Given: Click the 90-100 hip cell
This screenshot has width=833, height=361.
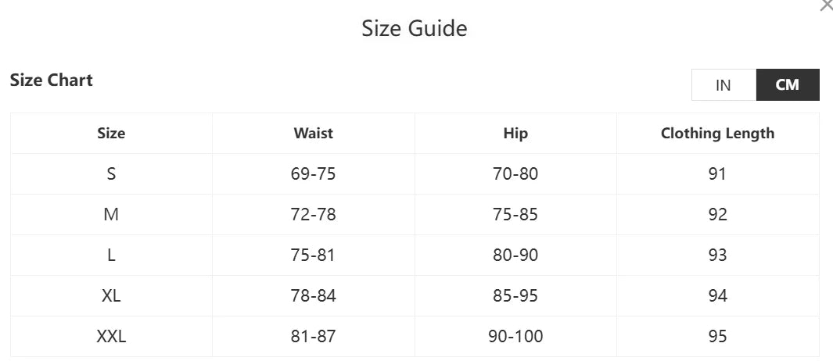Looking at the screenshot, I should pyautogui.click(x=515, y=337).
